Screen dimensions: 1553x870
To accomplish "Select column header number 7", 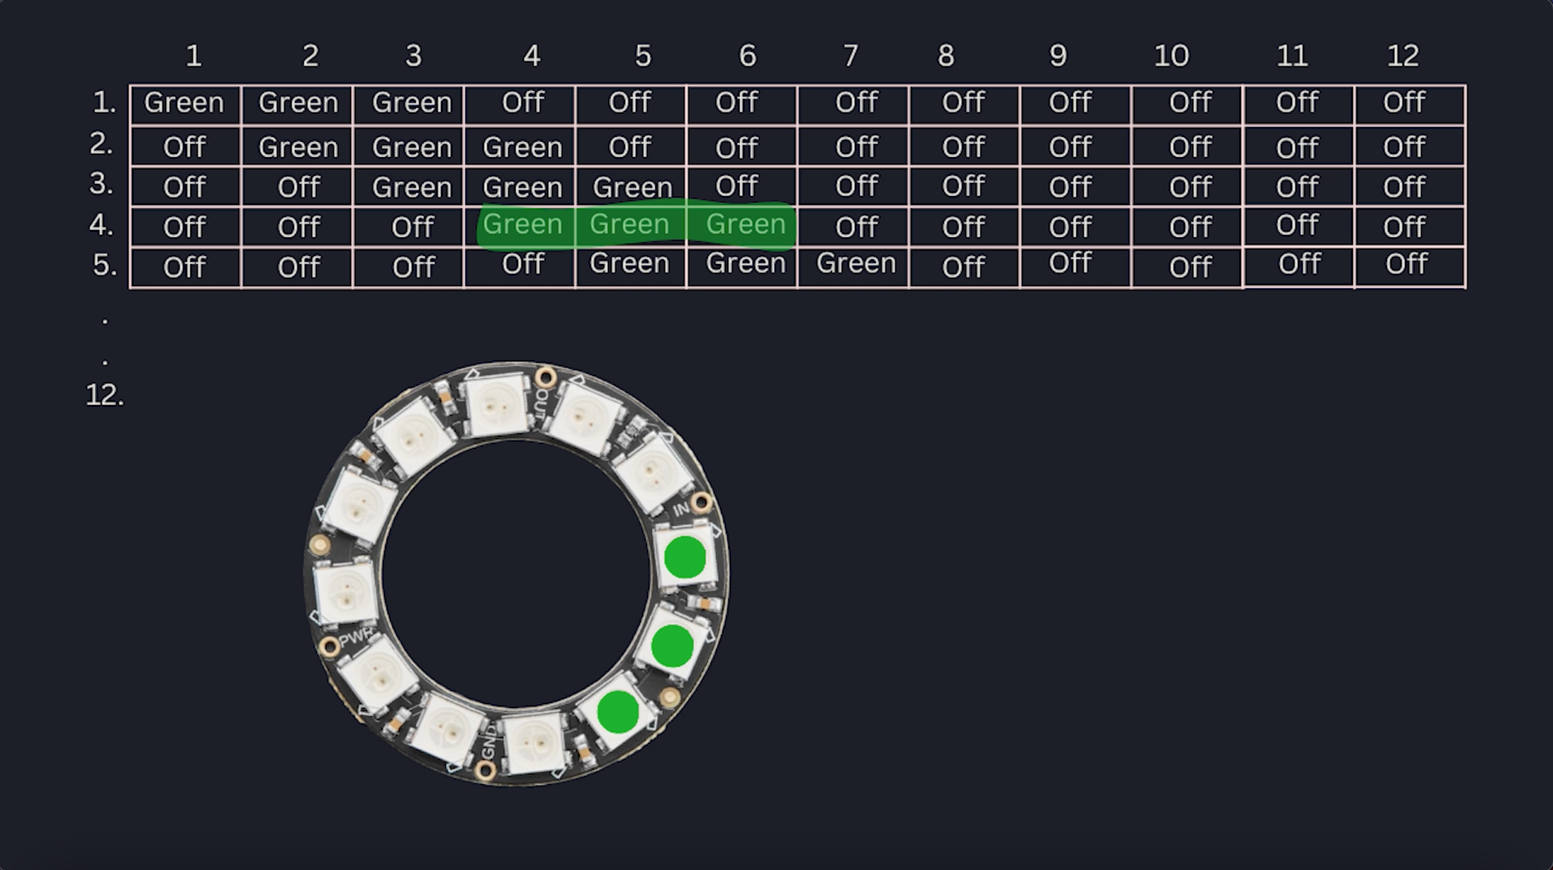I will (851, 56).
